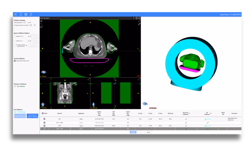The height and width of the screenshot is (157, 251).
Task: Click the Superior to Z value field
Action: (26, 36)
